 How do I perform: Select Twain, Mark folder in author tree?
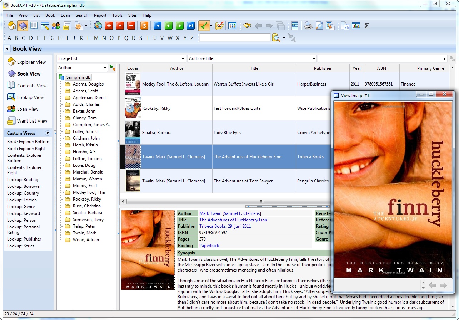[x=84, y=233]
